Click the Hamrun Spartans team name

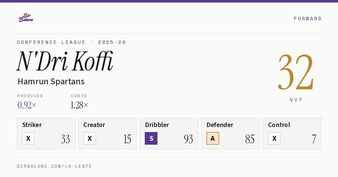tap(51, 81)
